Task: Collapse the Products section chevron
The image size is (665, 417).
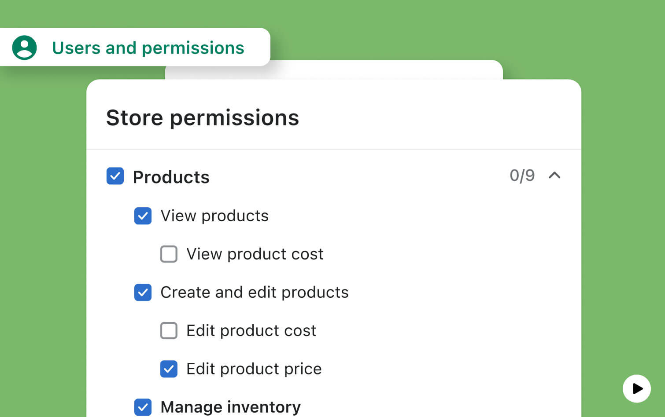Action: 554,176
